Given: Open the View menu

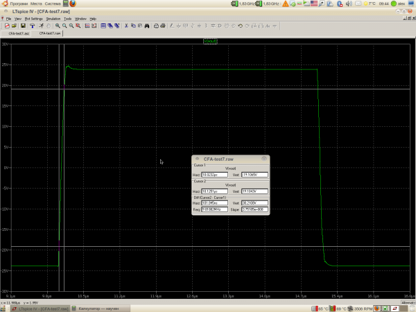Looking at the screenshot, I should click(18, 19).
